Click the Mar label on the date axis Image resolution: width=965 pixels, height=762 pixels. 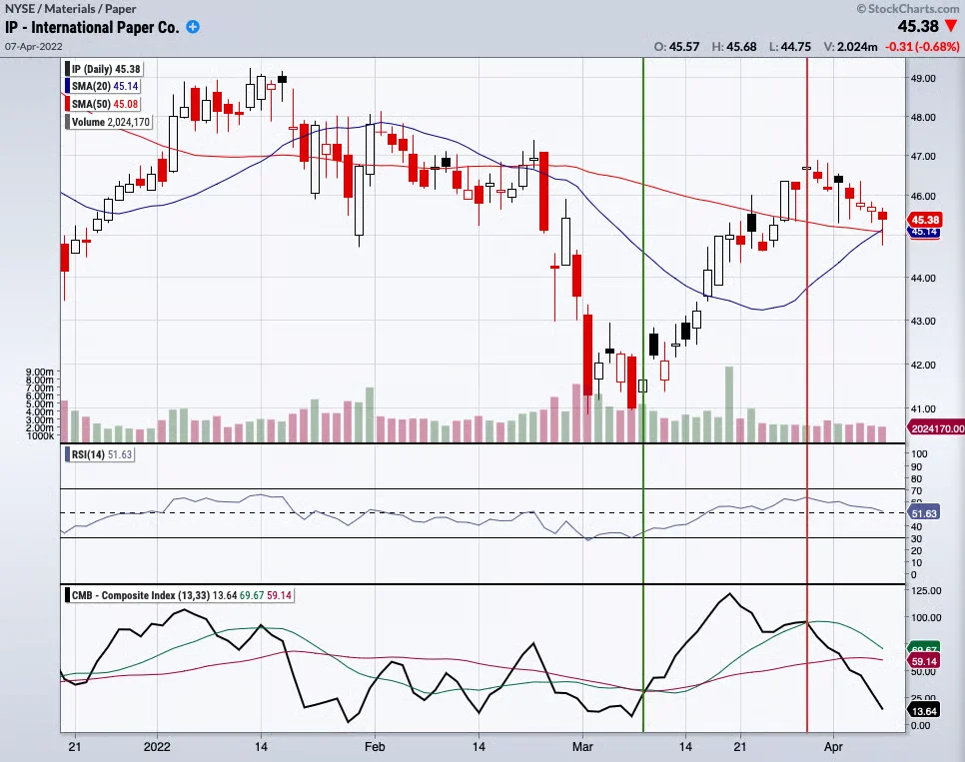coord(582,747)
